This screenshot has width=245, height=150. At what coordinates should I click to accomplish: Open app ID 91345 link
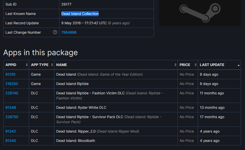[x=11, y=141]
